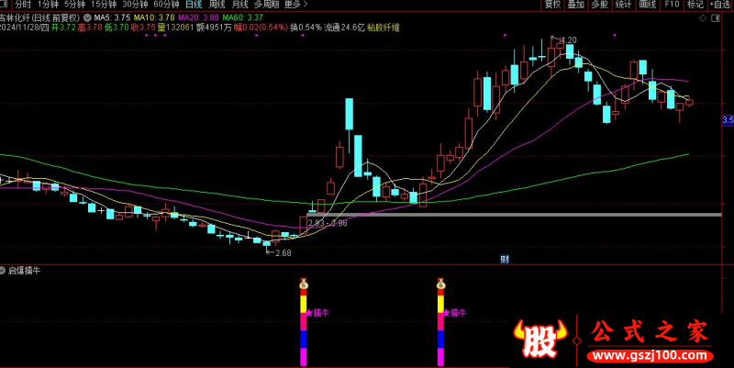
Task: Open the indicator dropdown beside the stock name
Action: pos(87,17)
